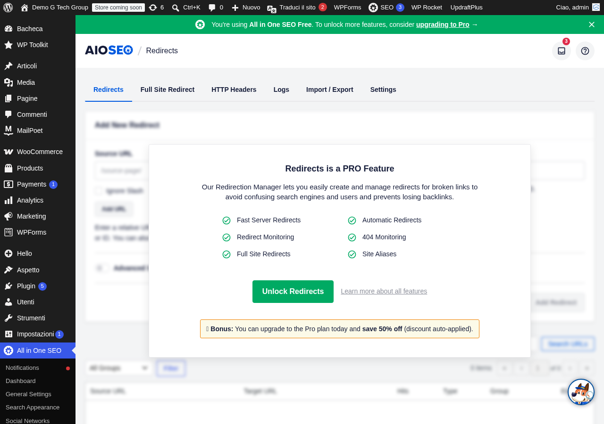Click the blurred Add URL button
This screenshot has height=424, width=604.
(x=114, y=209)
